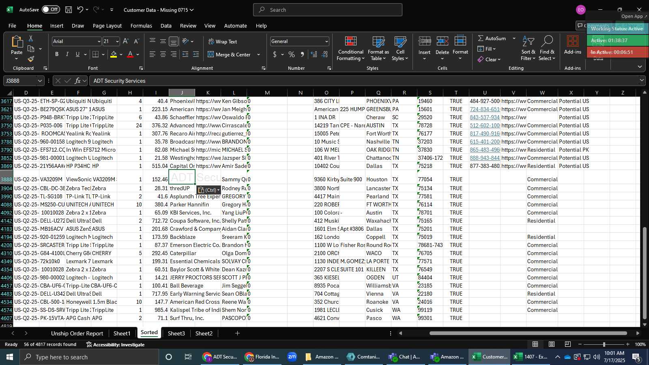This screenshot has height=365, width=649.
Task: Click the Paste clipboard icon
Action: [17, 42]
